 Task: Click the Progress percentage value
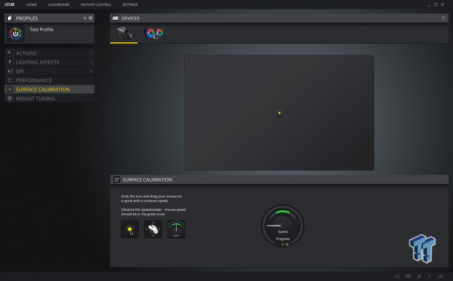click(285, 245)
